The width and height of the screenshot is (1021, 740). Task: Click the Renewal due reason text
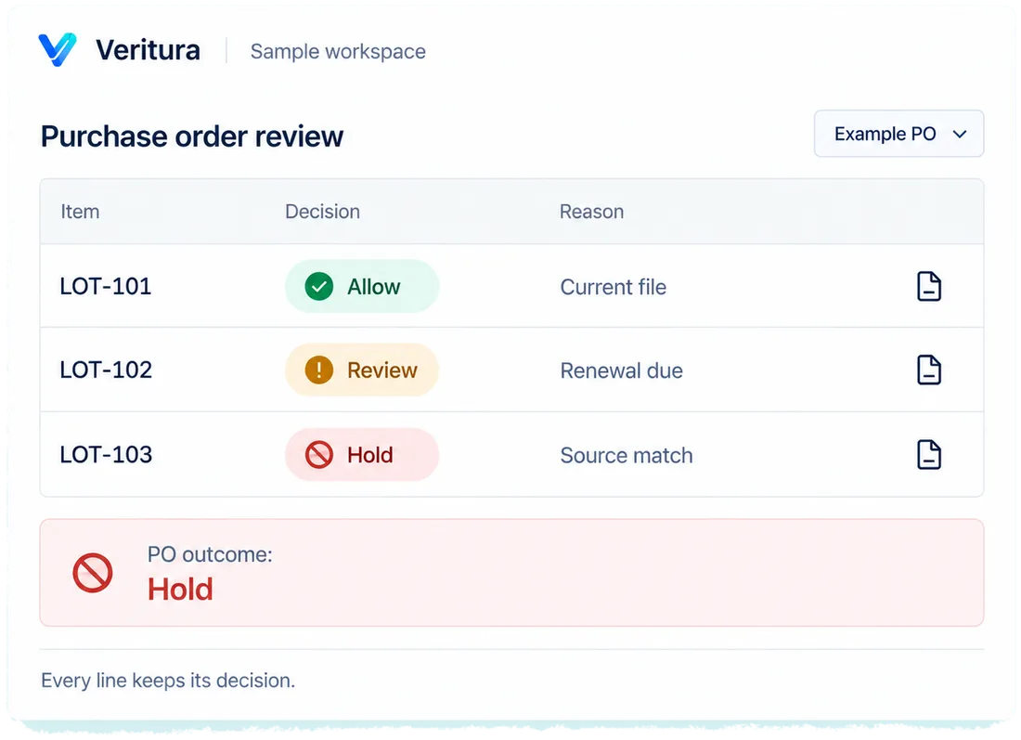click(622, 370)
